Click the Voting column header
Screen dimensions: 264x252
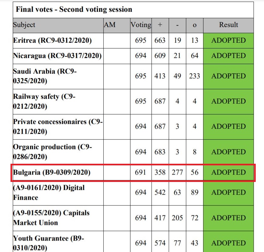(x=141, y=25)
